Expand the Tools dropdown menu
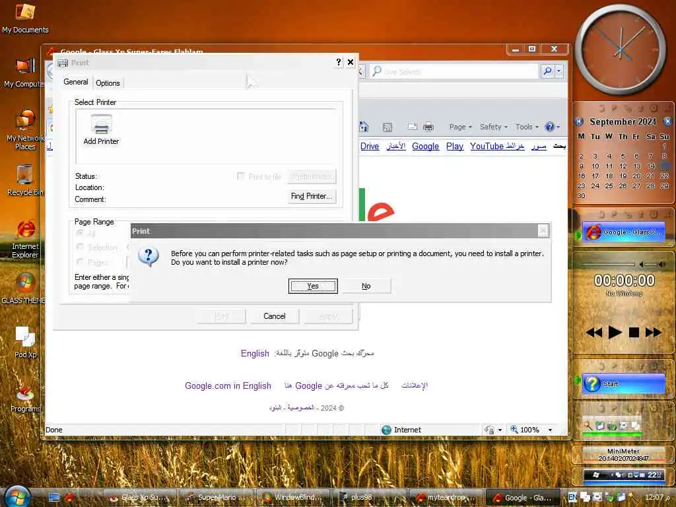This screenshot has width=676, height=507. tap(527, 127)
